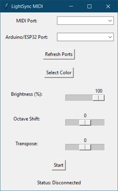Click the Brightness slider trough left of handle
The height and width of the screenshot is (191, 118).
coord(79,98)
